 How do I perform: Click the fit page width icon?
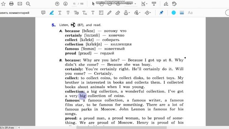point(143,4)
